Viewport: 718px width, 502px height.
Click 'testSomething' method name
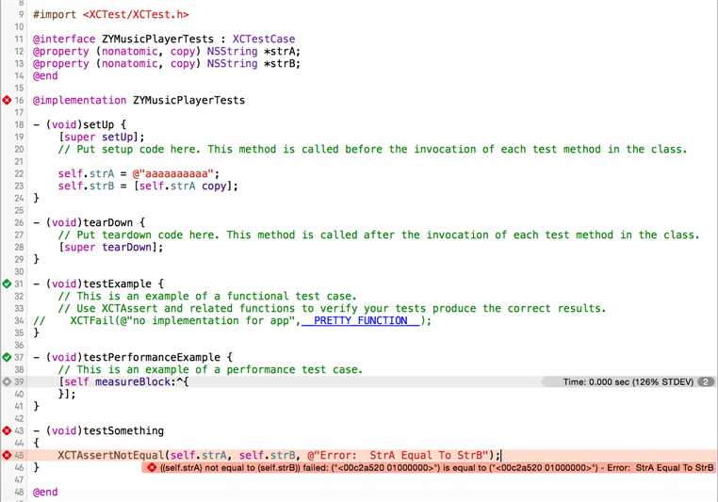click(123, 430)
